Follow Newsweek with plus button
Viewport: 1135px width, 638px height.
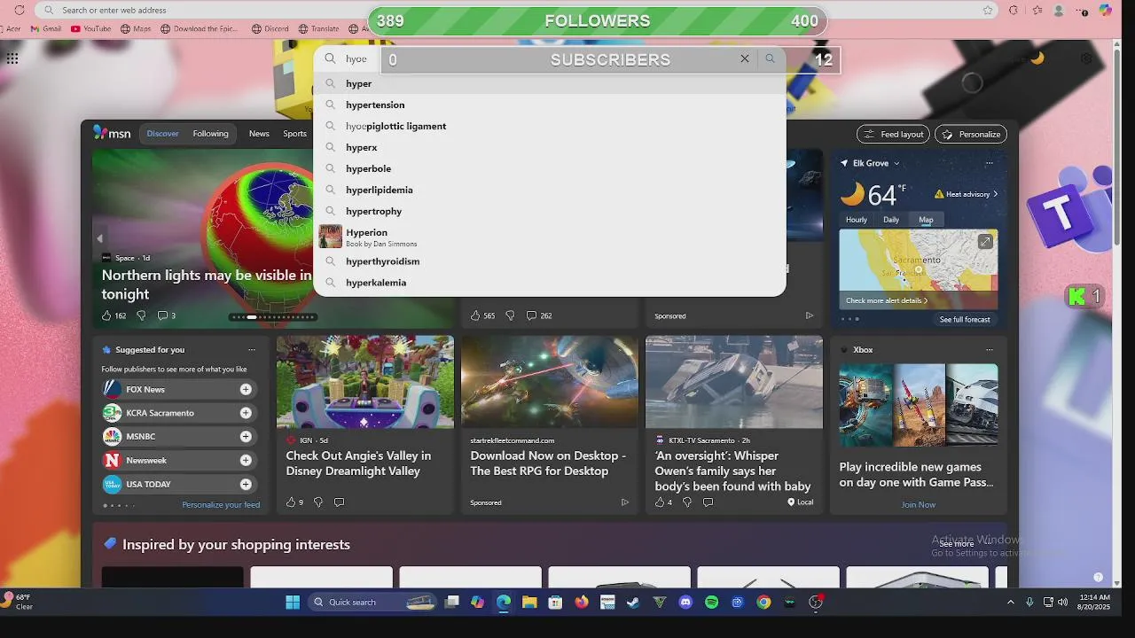pos(246,461)
